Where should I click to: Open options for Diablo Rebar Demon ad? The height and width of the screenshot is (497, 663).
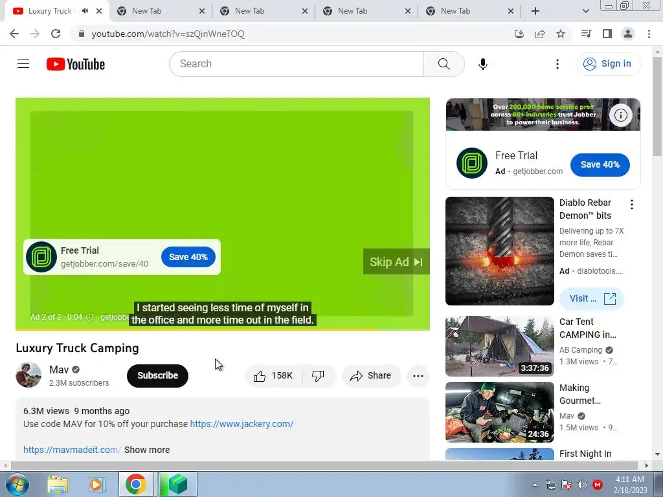click(632, 204)
